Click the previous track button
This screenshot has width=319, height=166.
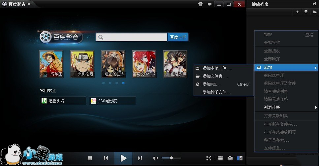point(106,158)
